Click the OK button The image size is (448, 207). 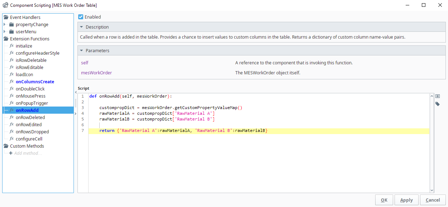click(384, 200)
